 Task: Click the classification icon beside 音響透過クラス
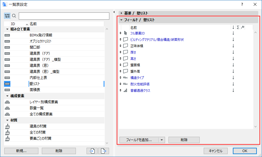pyautogui.click(x=126, y=90)
